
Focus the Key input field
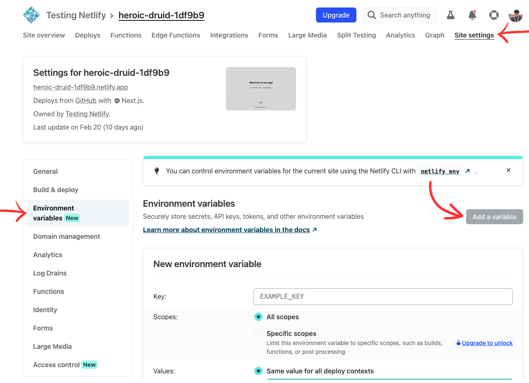[383, 297]
